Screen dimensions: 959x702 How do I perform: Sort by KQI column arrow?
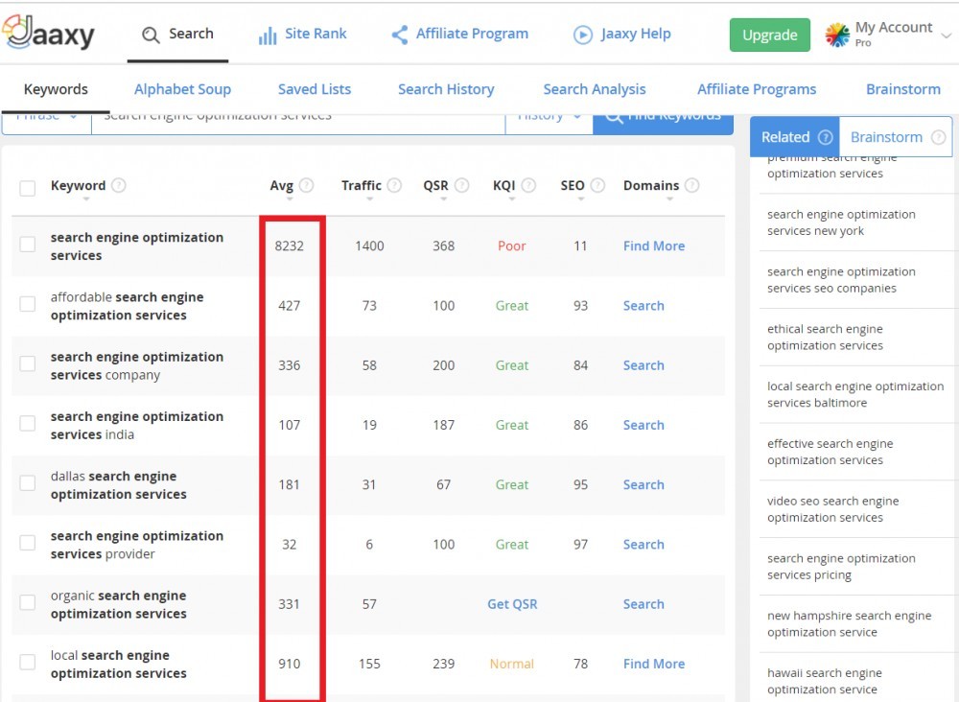click(x=512, y=199)
